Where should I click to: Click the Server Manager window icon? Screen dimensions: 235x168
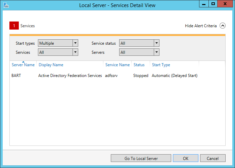6,5
